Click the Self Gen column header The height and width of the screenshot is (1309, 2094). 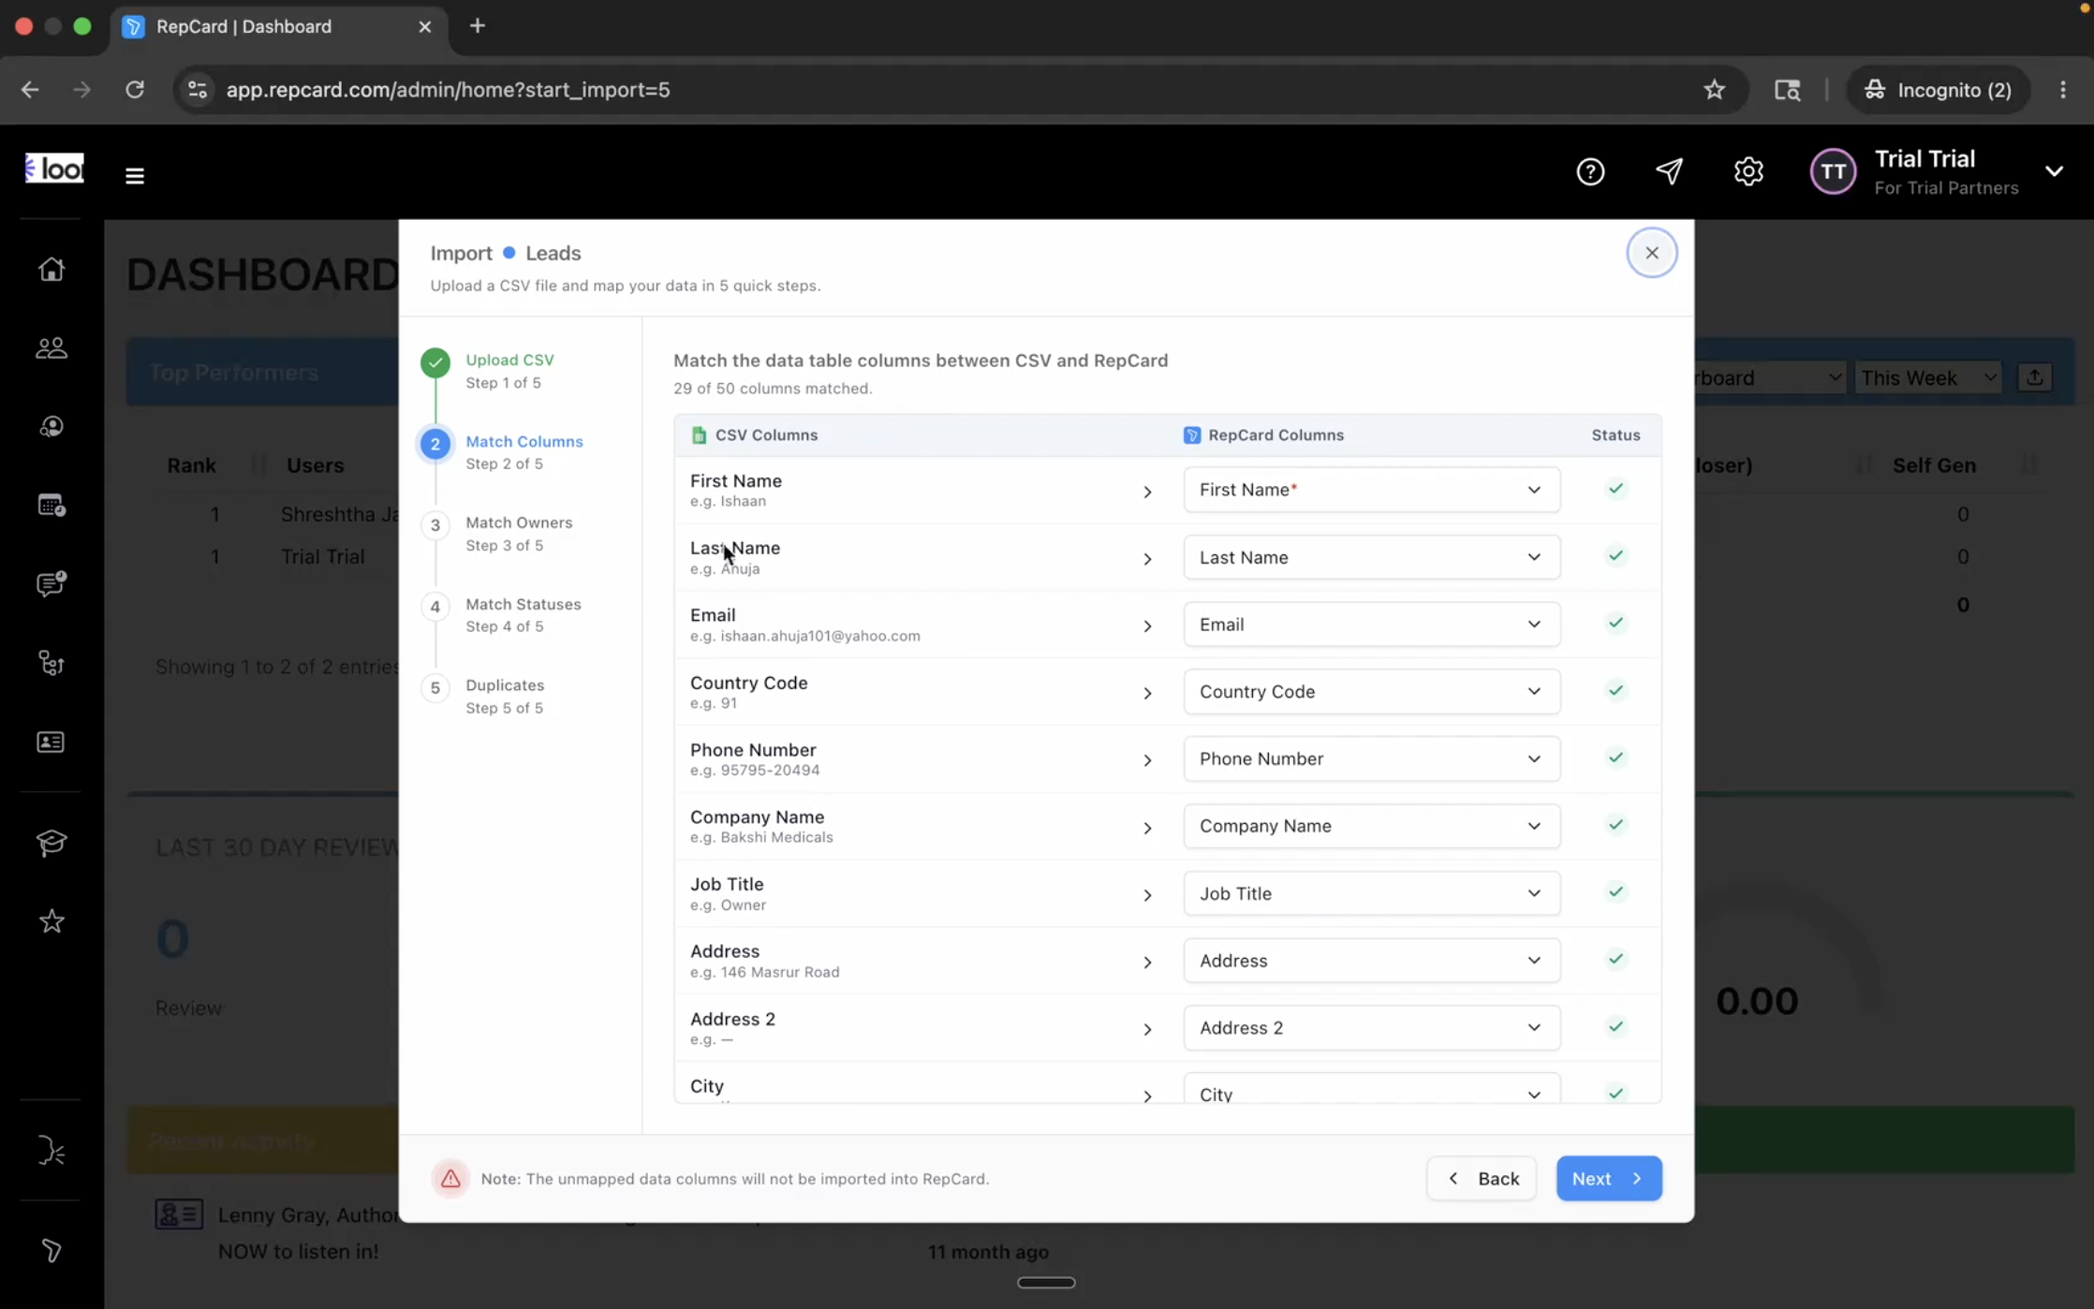[1934, 465]
